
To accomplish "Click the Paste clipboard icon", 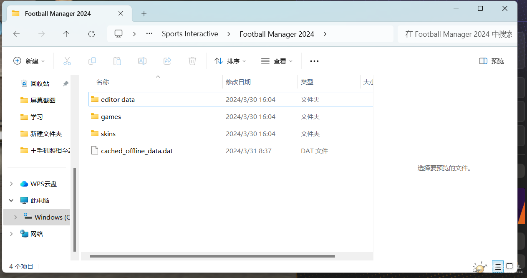I will [x=117, y=61].
